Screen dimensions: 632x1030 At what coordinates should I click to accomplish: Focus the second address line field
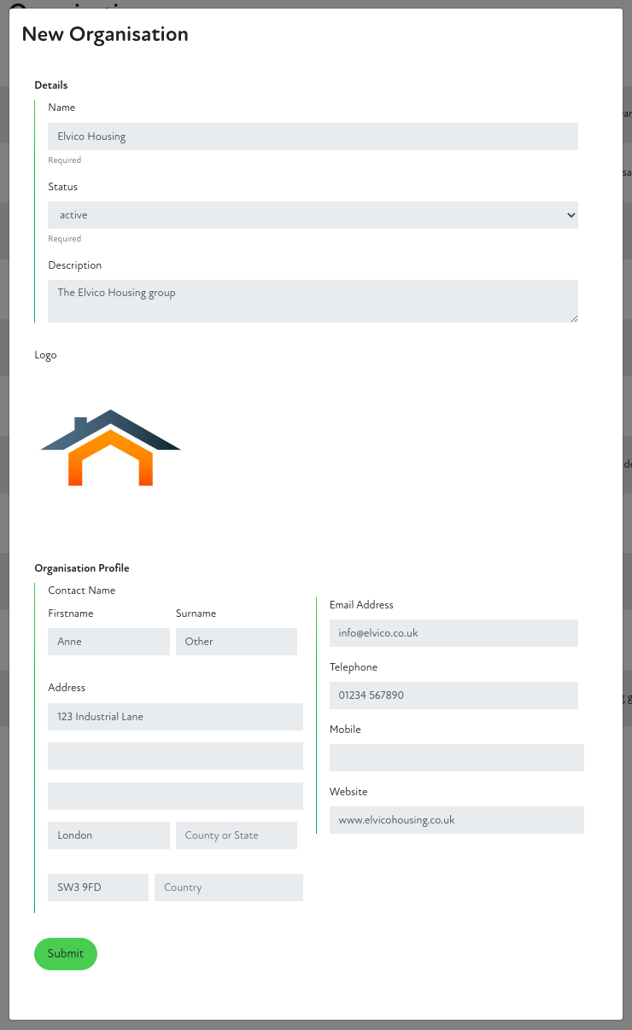tap(175, 756)
